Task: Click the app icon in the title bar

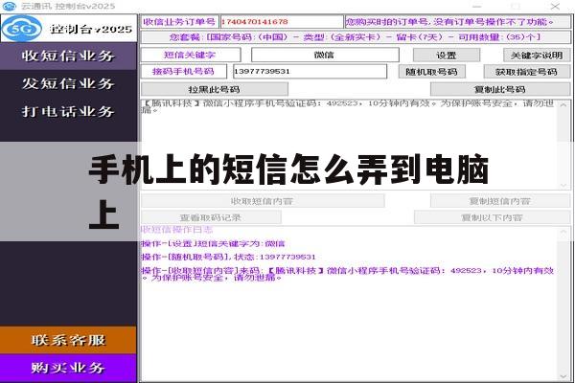Action: [10, 7]
